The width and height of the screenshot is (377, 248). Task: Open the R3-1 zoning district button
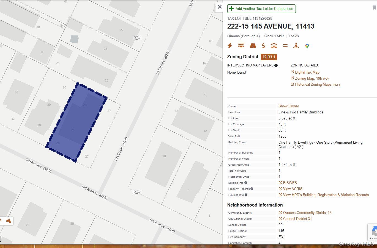[x=269, y=57]
